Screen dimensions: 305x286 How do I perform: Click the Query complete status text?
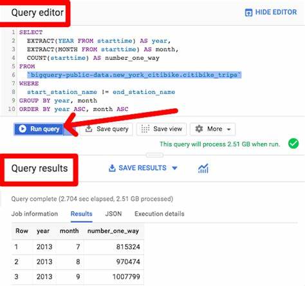point(92,199)
